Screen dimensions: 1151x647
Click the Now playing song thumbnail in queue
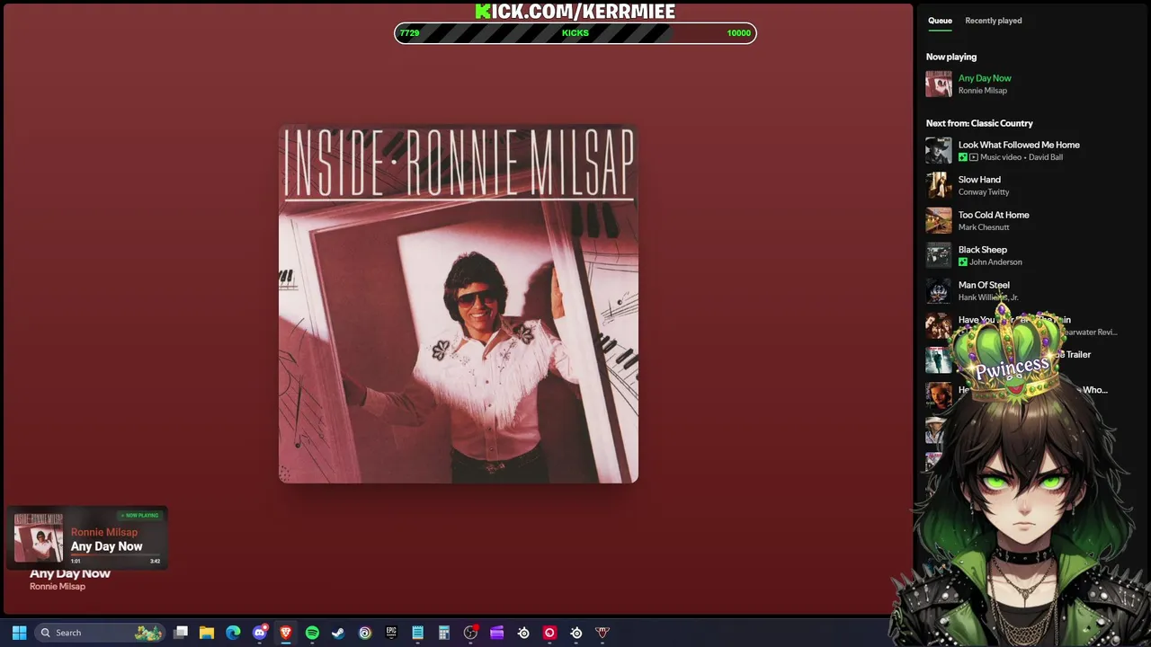click(939, 84)
